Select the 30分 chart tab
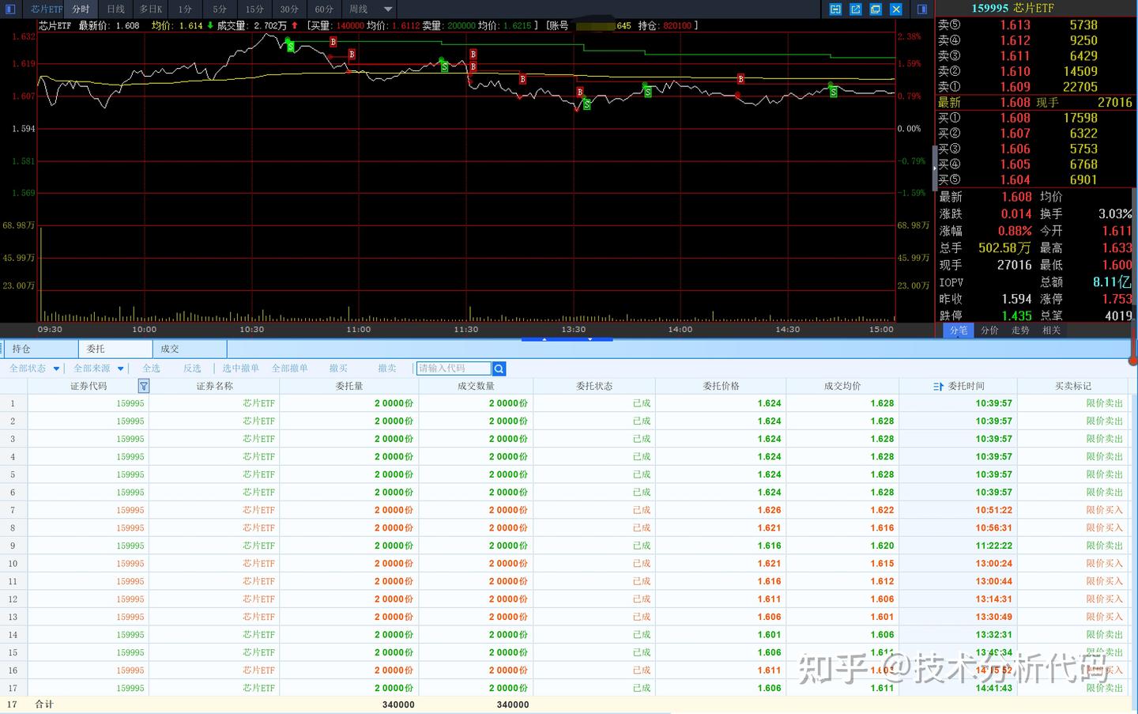The height and width of the screenshot is (714, 1138). 289,9
